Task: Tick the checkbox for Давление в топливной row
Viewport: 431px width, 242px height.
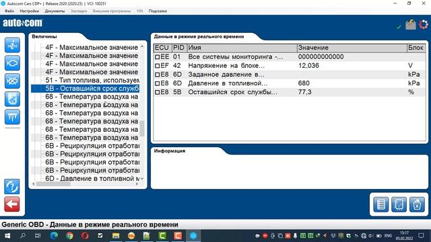Action: click(157, 83)
